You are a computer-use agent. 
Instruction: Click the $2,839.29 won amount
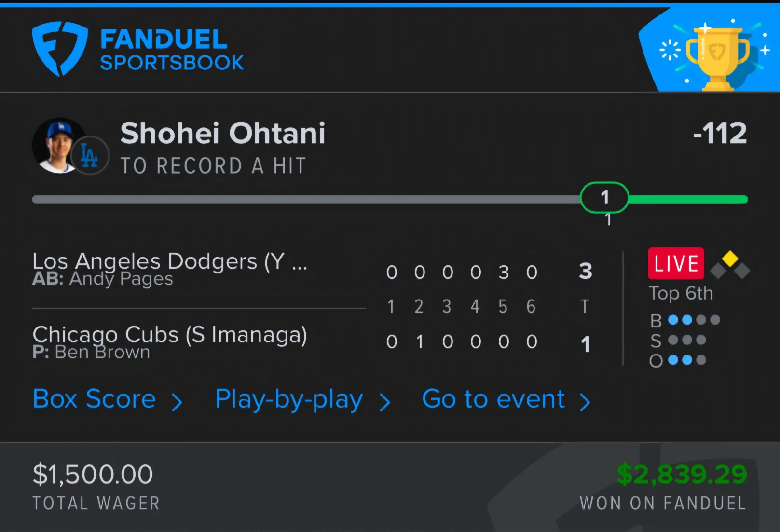click(682, 475)
